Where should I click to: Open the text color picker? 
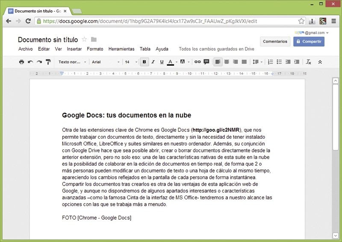tap(170, 62)
